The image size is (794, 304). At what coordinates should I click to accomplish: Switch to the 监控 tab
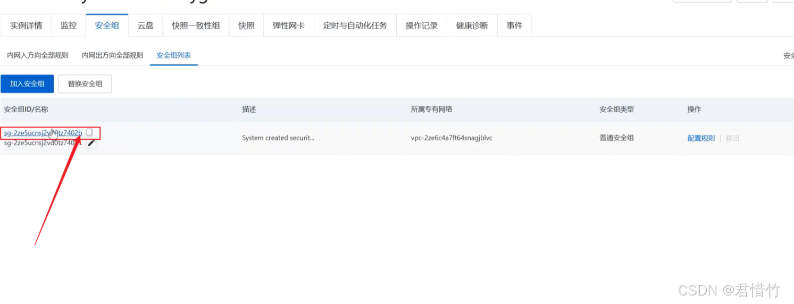(69, 26)
